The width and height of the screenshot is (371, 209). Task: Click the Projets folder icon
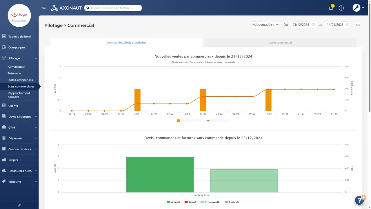(4, 160)
